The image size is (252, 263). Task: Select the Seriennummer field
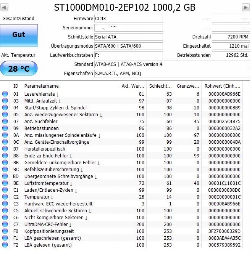129,28
